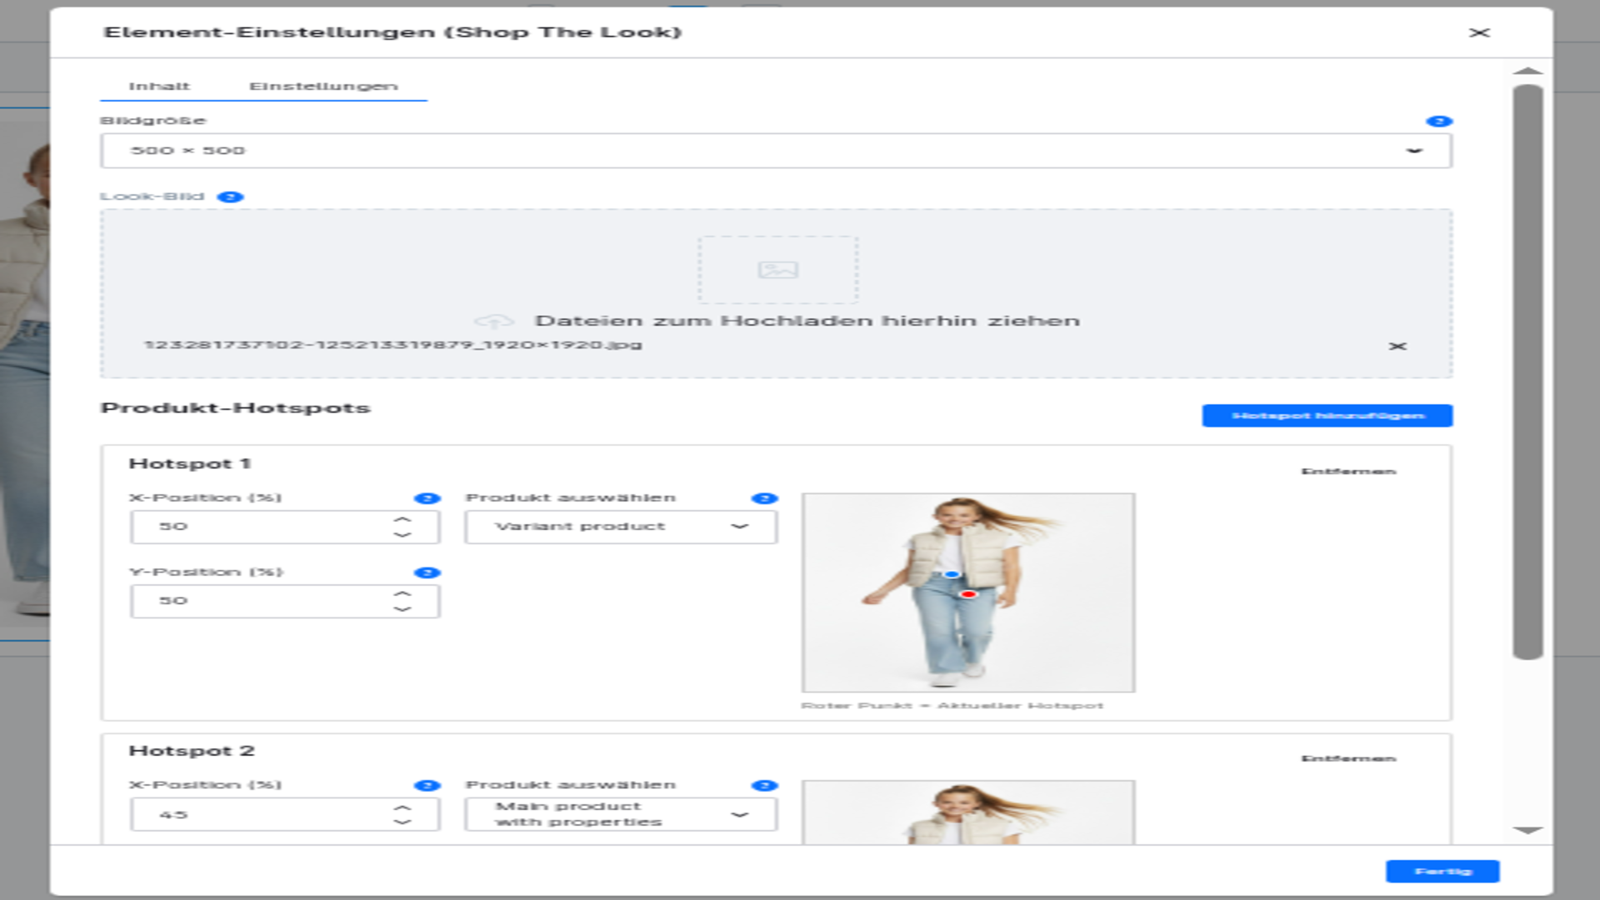Click the dialog vertical scrollbar thumb

click(x=1527, y=372)
